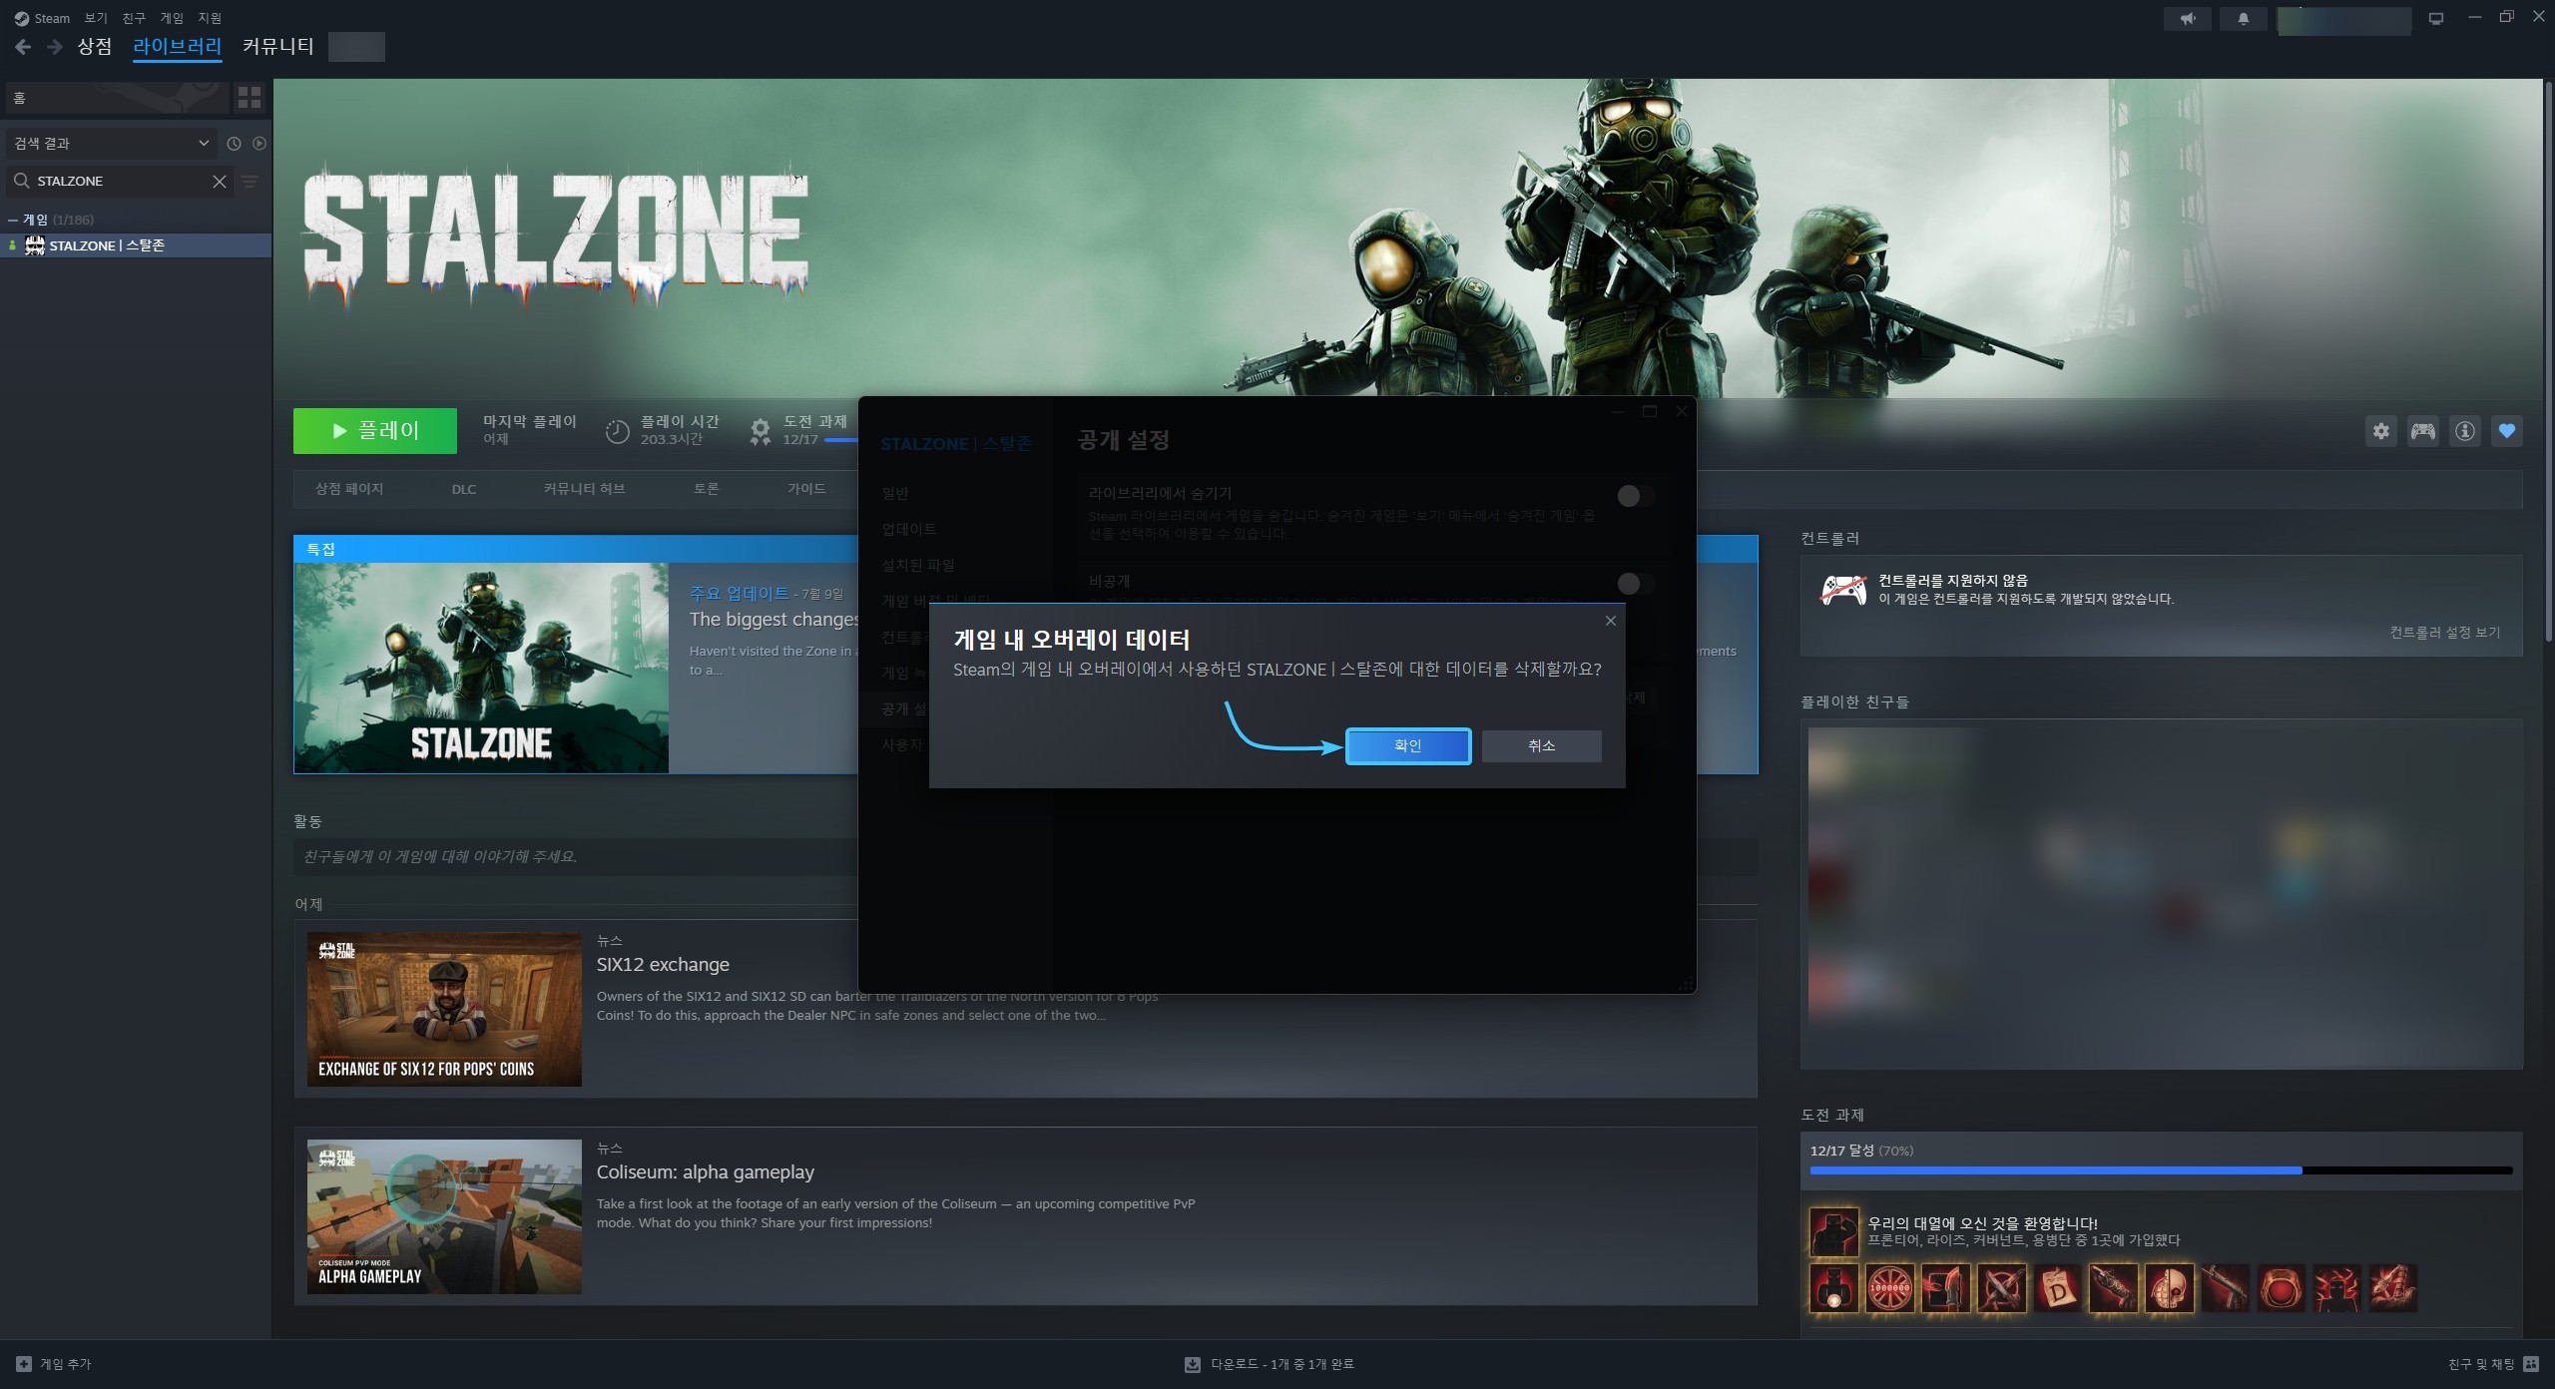Close the overlay data dialog
2555x1389 pixels.
[1610, 621]
